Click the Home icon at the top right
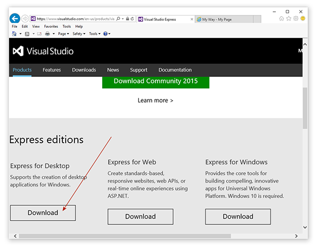318x249 pixels. pyautogui.click(x=281, y=19)
